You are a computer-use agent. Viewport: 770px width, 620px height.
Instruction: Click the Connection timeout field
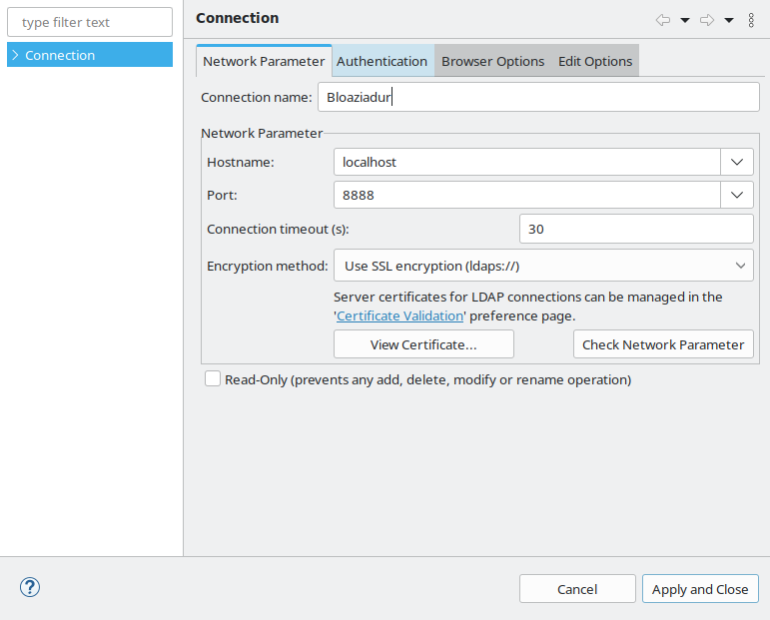[636, 229]
